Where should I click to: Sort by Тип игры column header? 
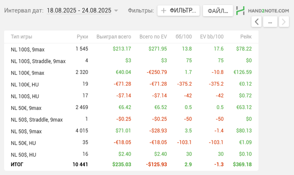tap(21, 37)
